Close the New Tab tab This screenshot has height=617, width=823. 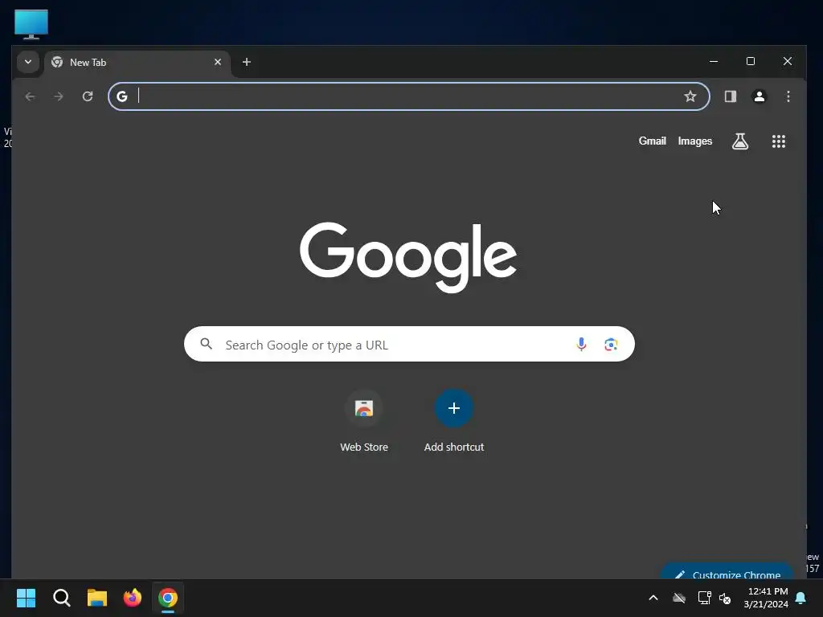(x=218, y=62)
